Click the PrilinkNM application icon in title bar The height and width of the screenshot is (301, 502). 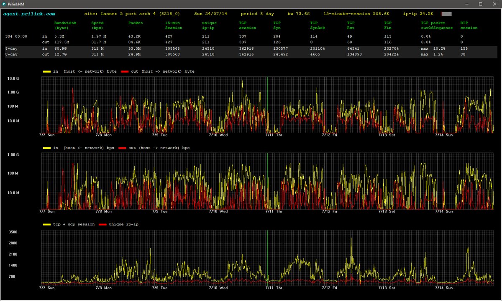coord(3,4)
